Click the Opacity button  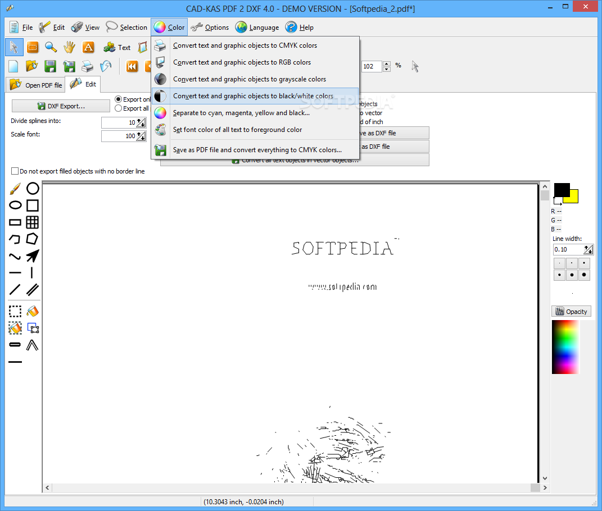click(571, 312)
